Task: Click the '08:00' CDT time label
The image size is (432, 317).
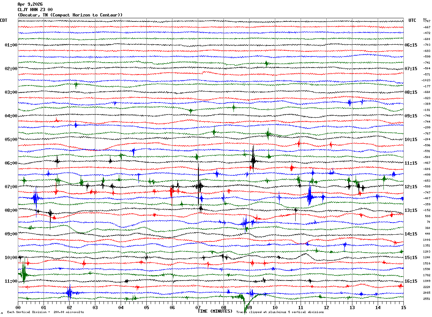Action: 11,210
